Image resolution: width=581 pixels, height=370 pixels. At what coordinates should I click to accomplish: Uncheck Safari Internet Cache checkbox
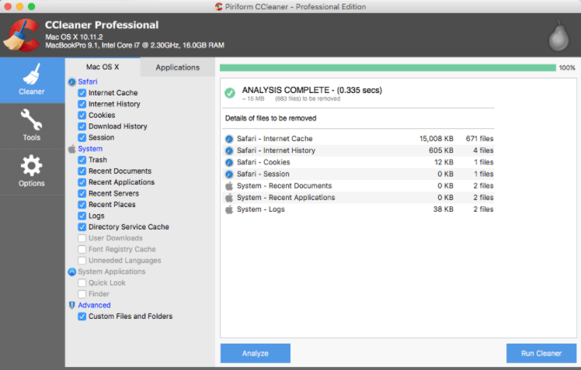82,93
